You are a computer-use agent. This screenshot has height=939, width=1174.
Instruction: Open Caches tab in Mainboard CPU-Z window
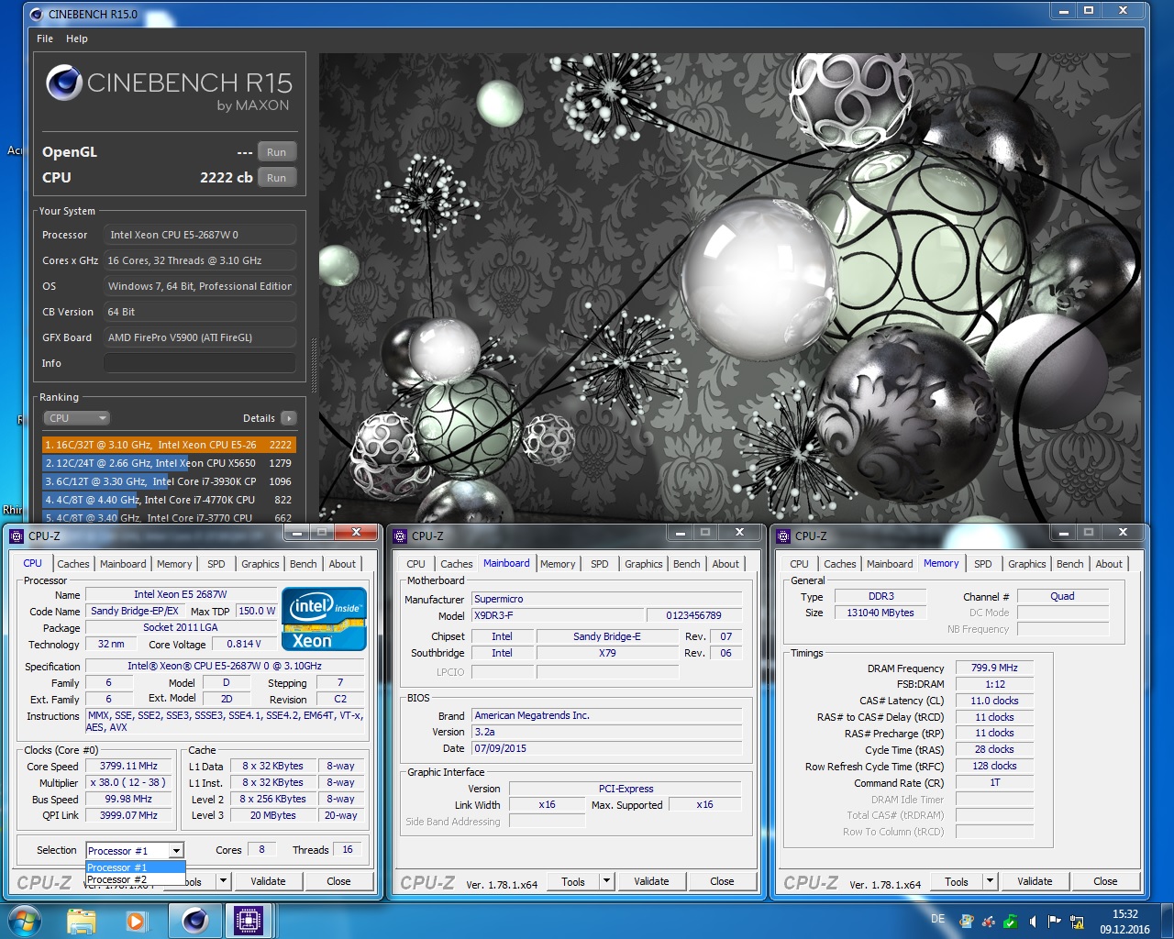tap(457, 564)
